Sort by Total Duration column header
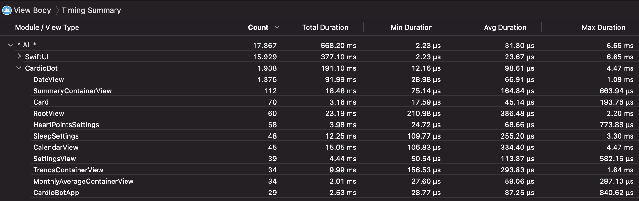The width and height of the screenshot is (639, 201). 325,28
